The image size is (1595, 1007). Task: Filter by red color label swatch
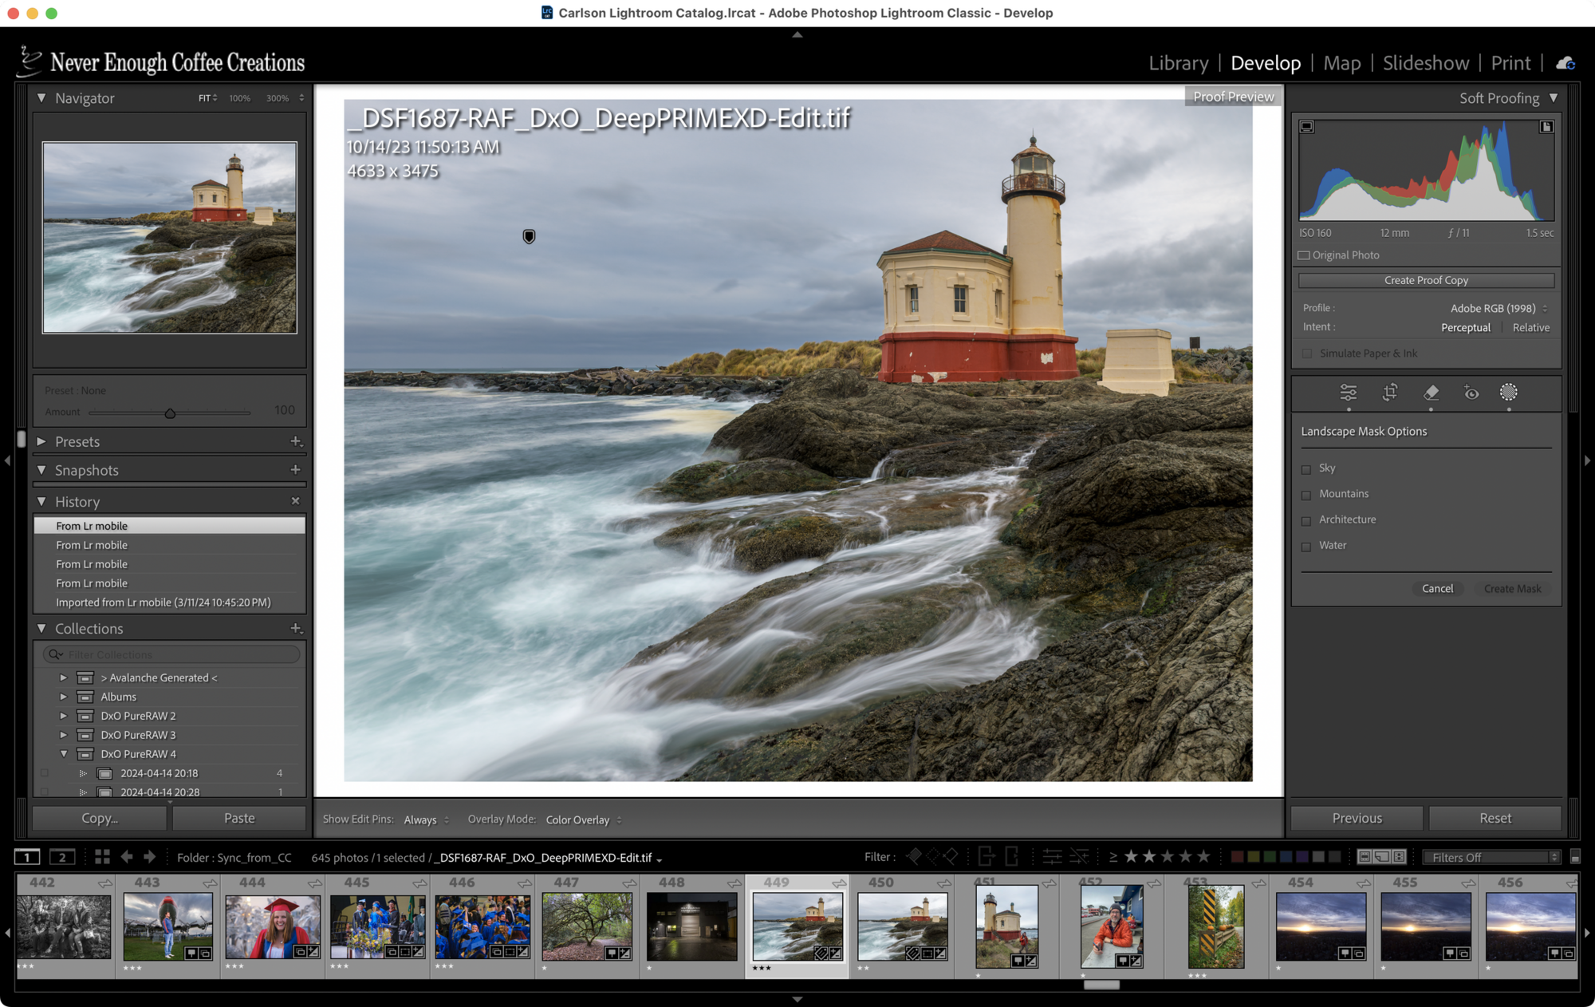(1237, 857)
